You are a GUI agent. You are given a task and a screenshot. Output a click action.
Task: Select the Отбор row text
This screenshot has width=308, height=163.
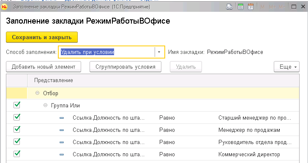pyautogui.click(x=51, y=93)
